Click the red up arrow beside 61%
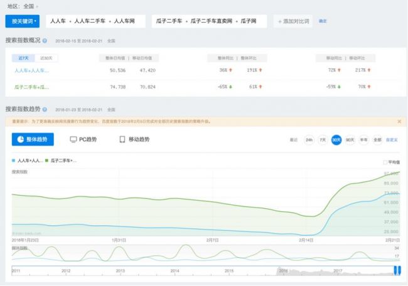The image size is (408, 286). point(260,87)
